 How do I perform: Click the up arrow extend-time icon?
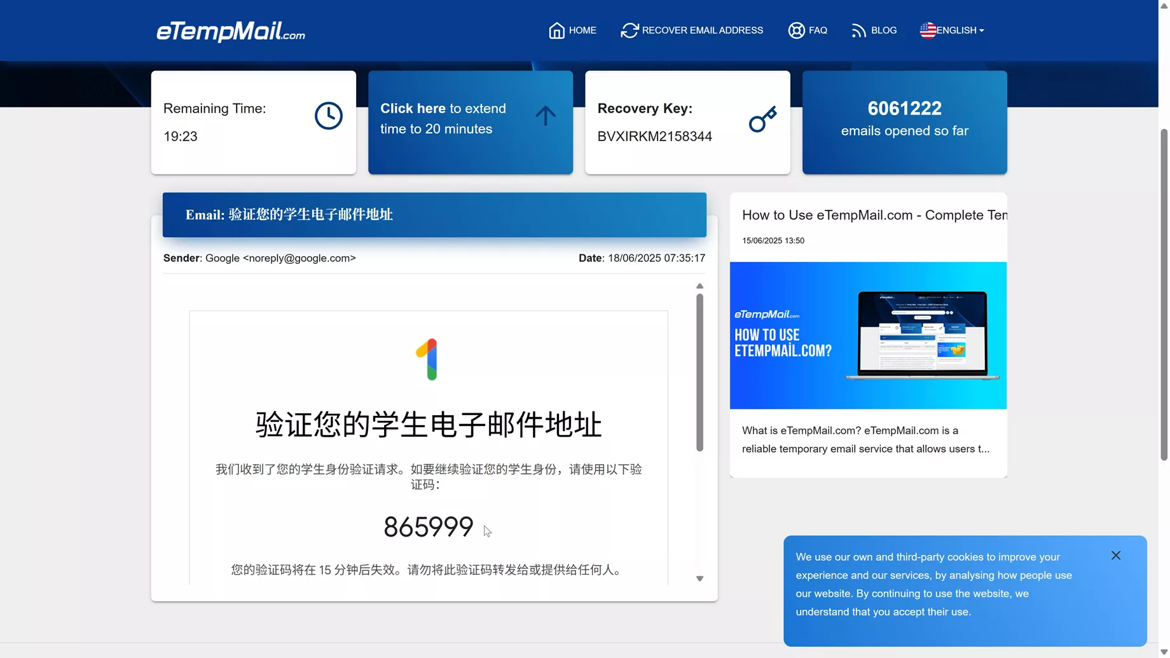545,116
